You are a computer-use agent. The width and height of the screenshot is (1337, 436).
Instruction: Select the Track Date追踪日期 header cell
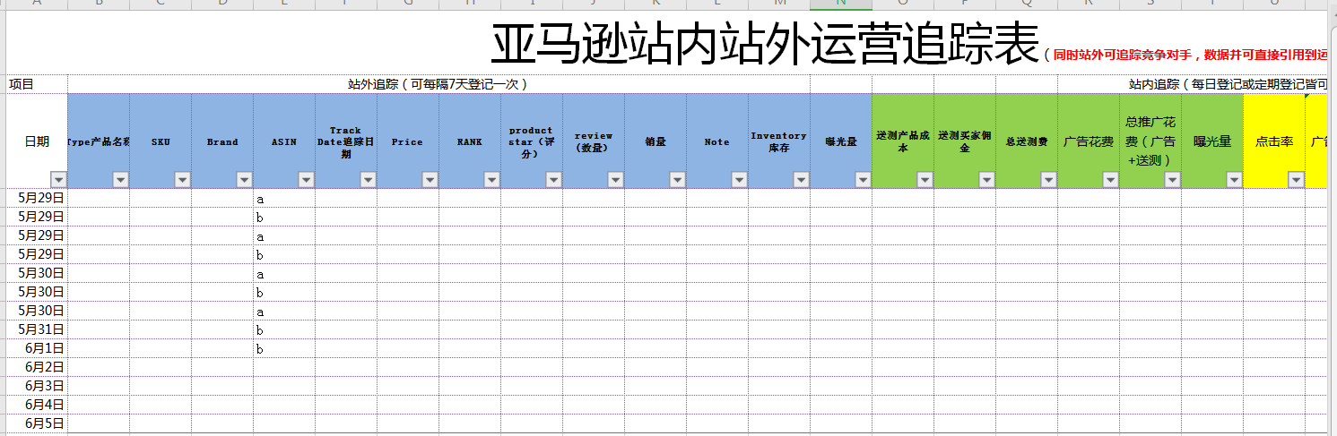click(x=346, y=141)
